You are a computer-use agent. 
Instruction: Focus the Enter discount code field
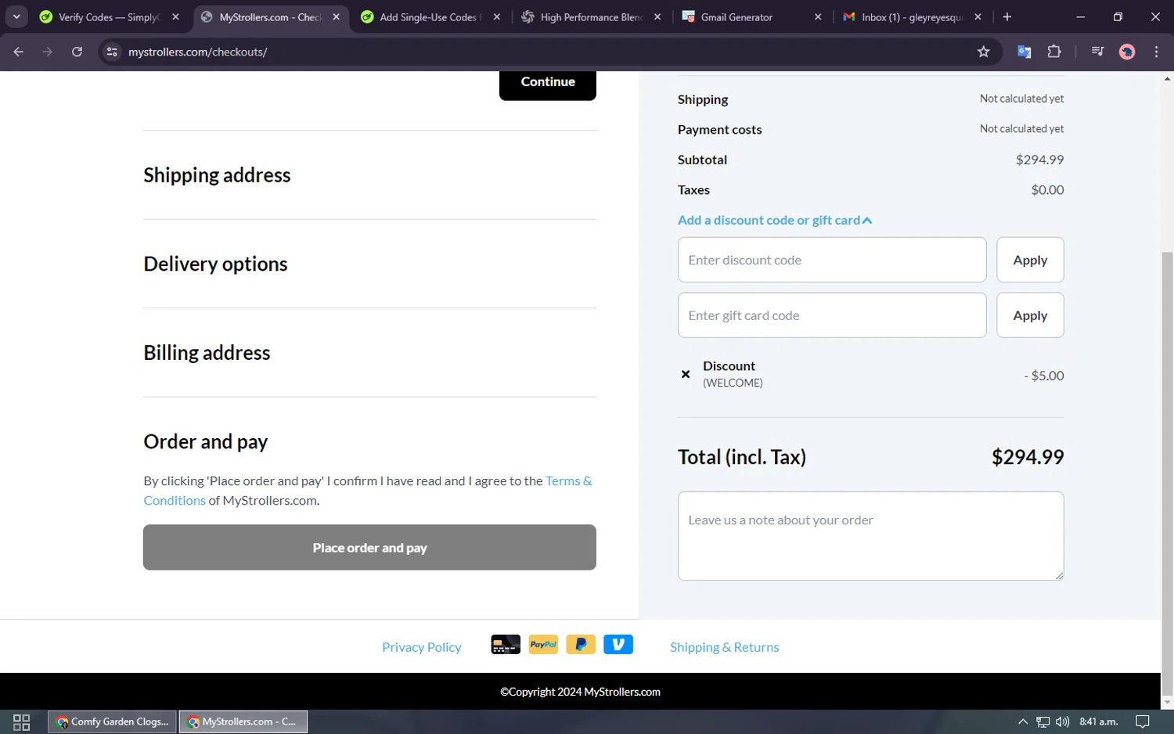click(832, 260)
